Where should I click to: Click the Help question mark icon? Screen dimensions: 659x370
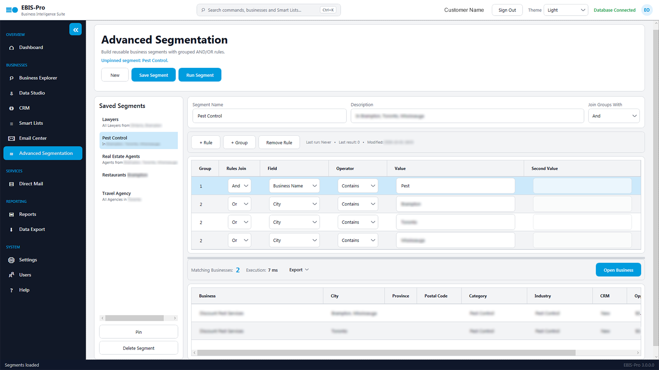click(12, 290)
